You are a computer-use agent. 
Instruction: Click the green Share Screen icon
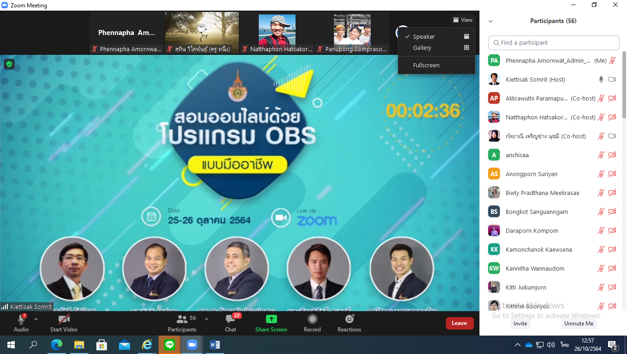(271, 319)
